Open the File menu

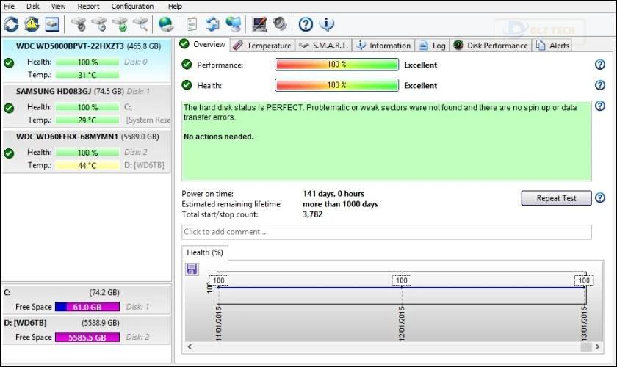point(9,7)
